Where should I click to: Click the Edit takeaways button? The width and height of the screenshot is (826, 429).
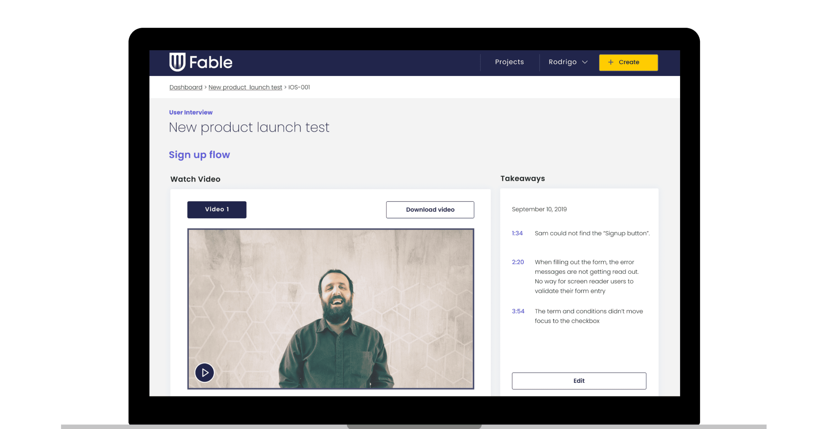tap(579, 381)
